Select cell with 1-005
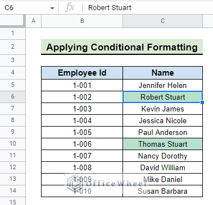Viewport: 213px width, 205px height. point(82,132)
